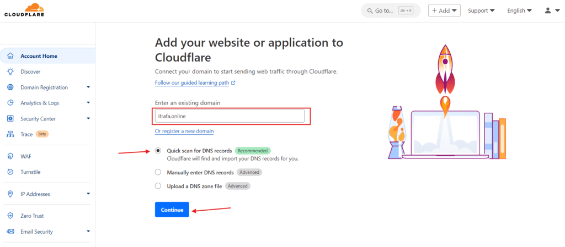Screen dimensions: 565x247
Task: Click the Advanced badge beside Manually enter DNS
Action: click(x=249, y=172)
